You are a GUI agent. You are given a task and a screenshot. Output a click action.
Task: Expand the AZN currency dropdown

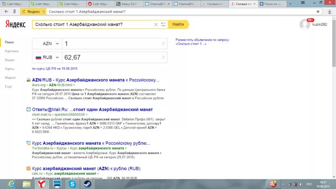pos(57,44)
